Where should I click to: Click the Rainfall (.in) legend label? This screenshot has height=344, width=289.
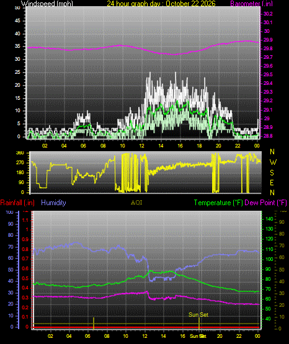tap(17, 203)
